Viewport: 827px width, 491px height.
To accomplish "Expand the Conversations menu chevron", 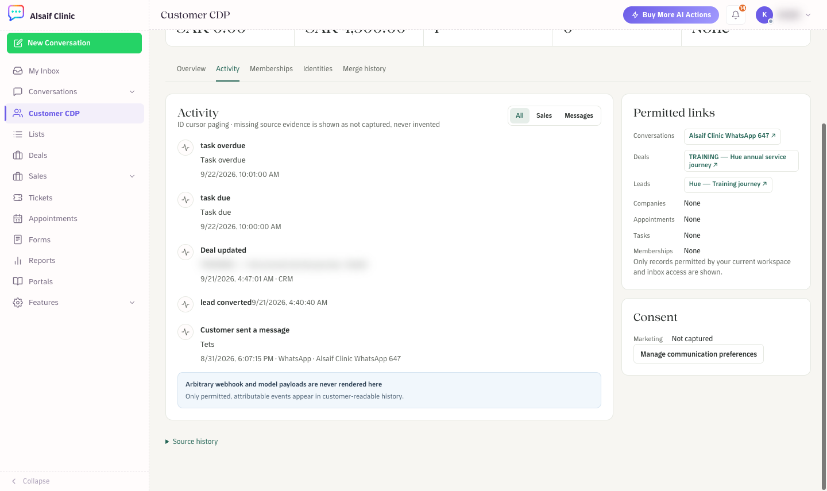I will pyautogui.click(x=132, y=92).
